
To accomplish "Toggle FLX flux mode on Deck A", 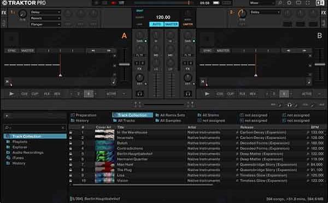I will point(47,94).
